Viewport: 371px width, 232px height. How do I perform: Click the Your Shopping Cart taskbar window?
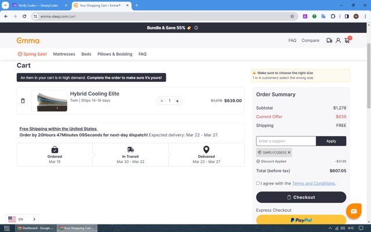click(x=77, y=228)
